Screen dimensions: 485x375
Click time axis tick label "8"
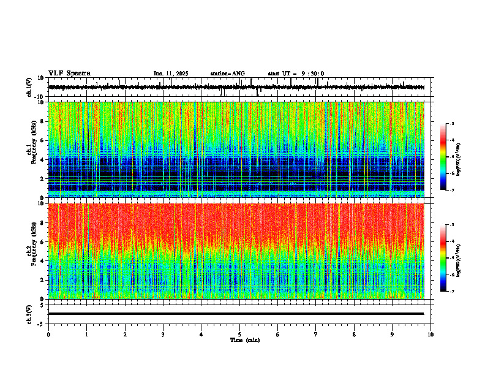[x=354, y=335]
